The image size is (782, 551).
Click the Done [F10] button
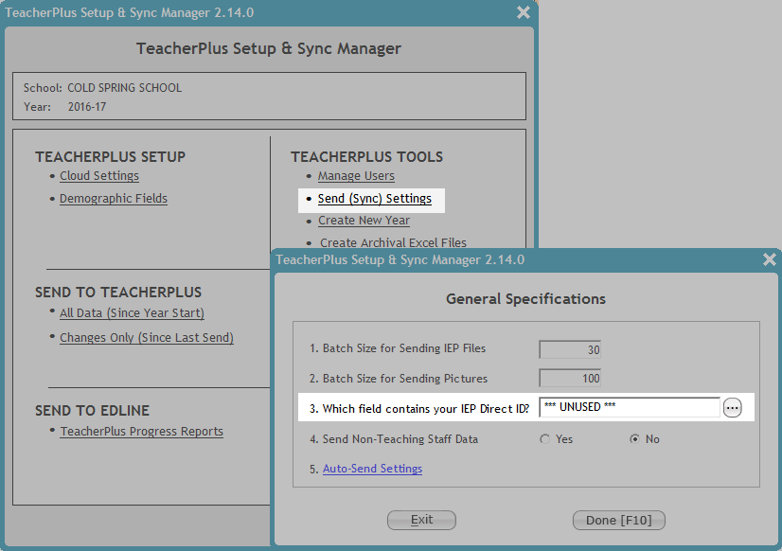[x=619, y=520]
